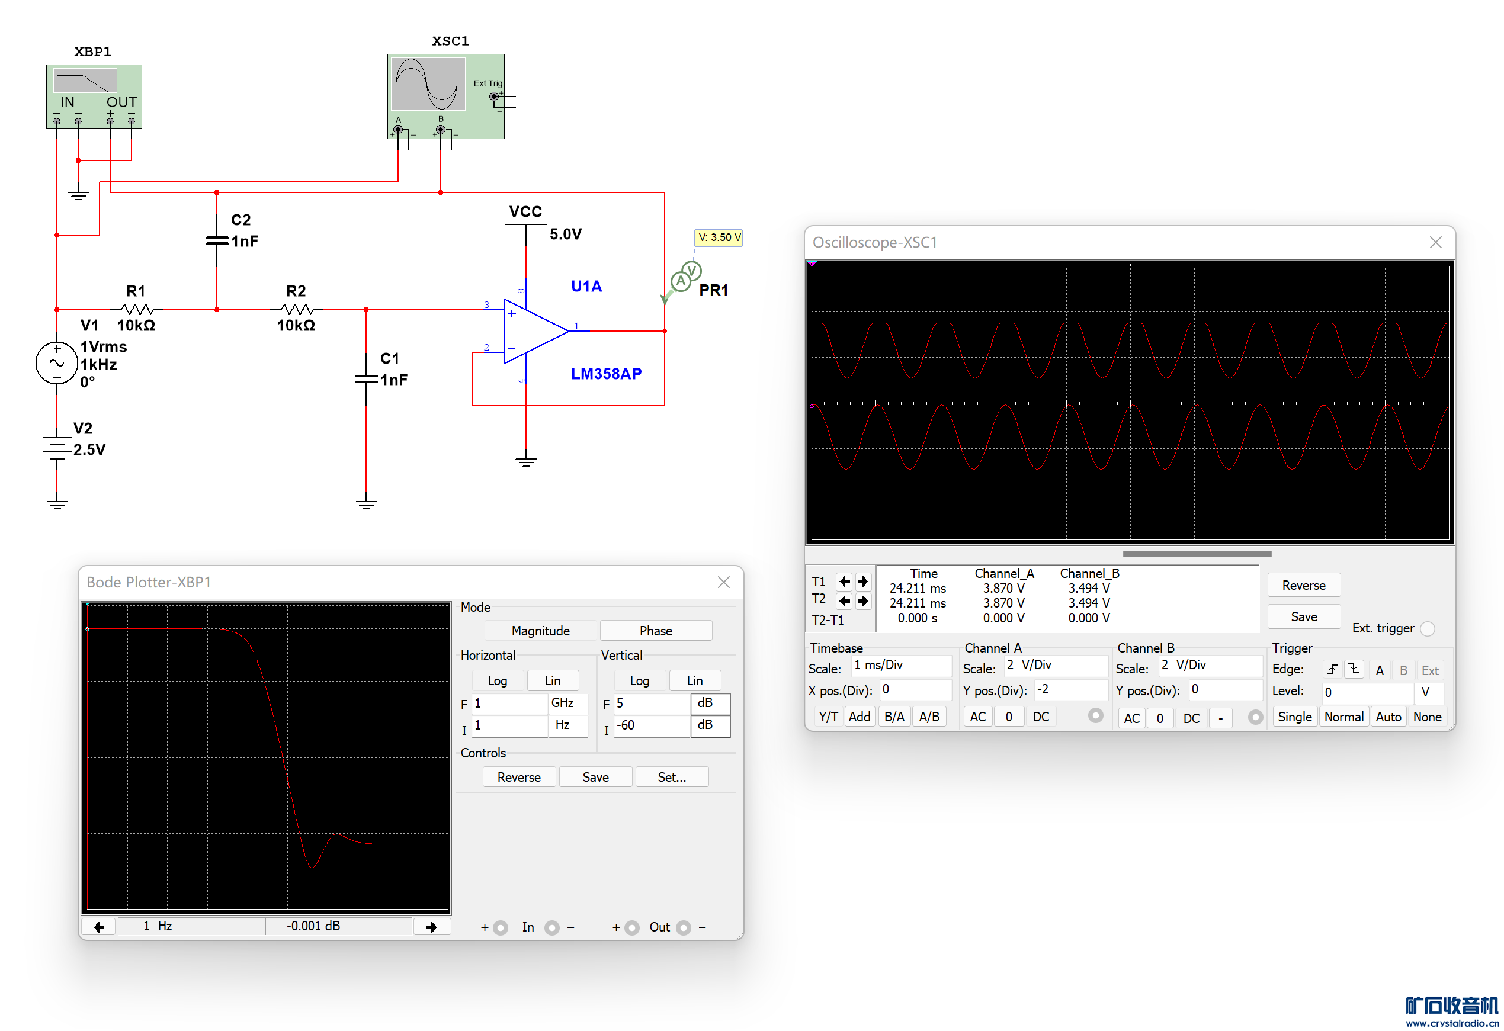Screen dimensions: 1504x1031
Task: Switch Bode plotter to Magnitude mode
Action: click(x=540, y=631)
